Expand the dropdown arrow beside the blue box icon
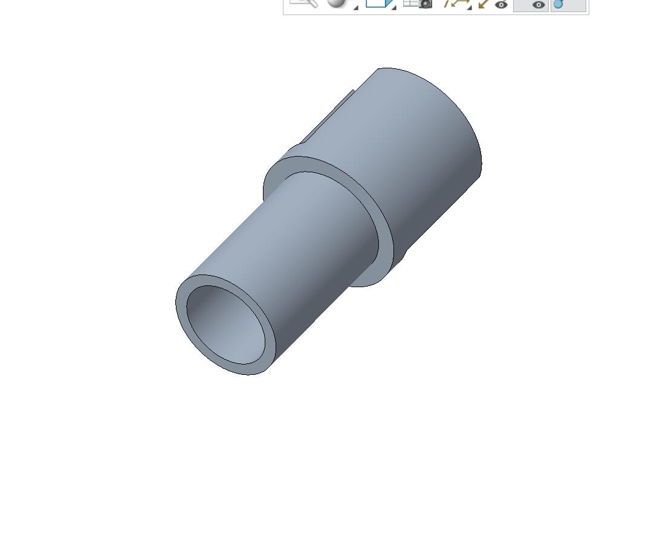This screenshot has width=663, height=555. [393, 7]
